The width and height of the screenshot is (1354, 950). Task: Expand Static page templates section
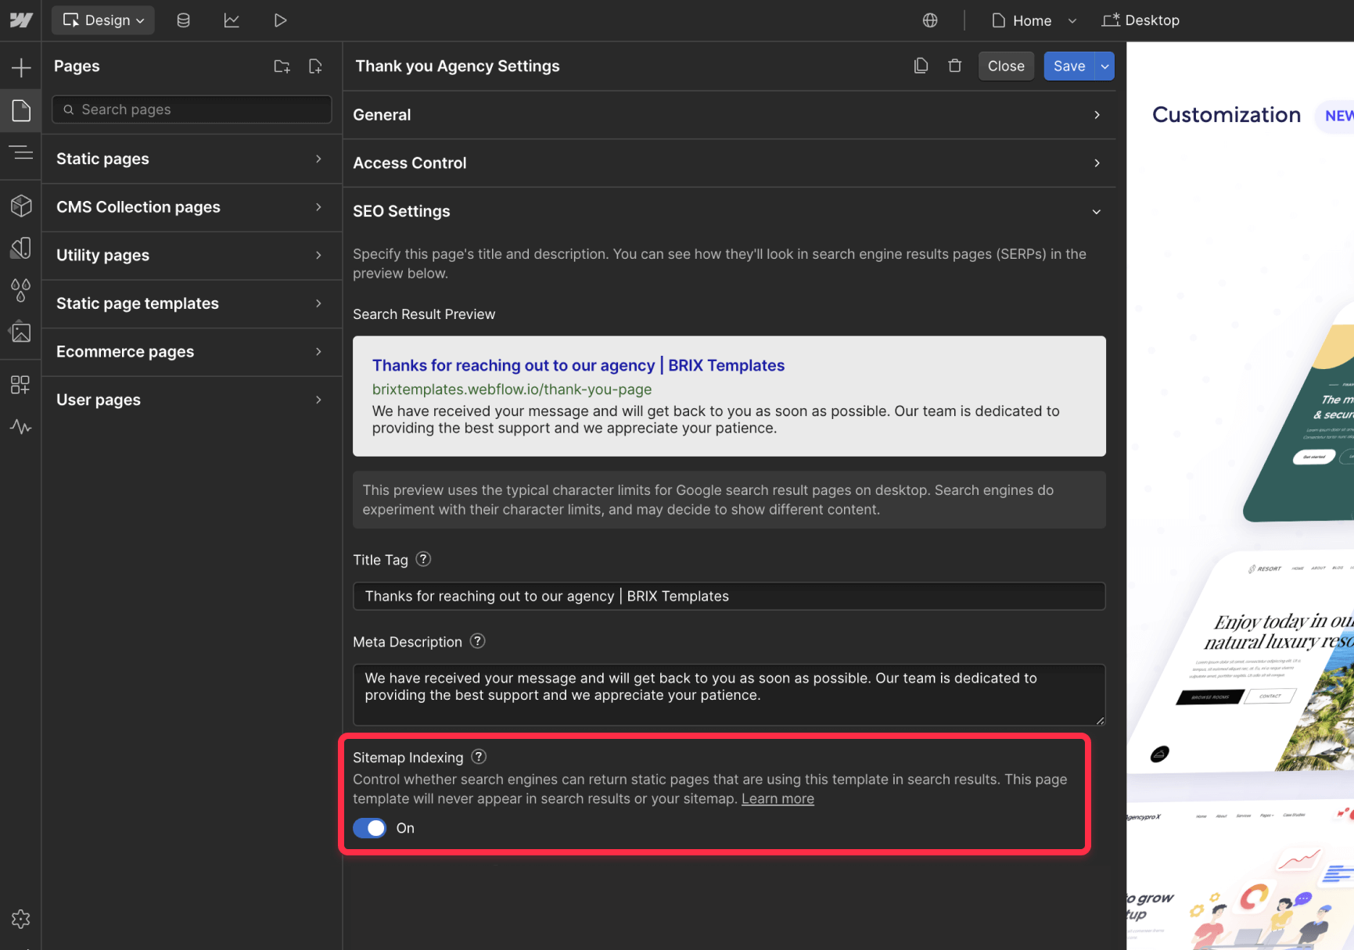[192, 303]
